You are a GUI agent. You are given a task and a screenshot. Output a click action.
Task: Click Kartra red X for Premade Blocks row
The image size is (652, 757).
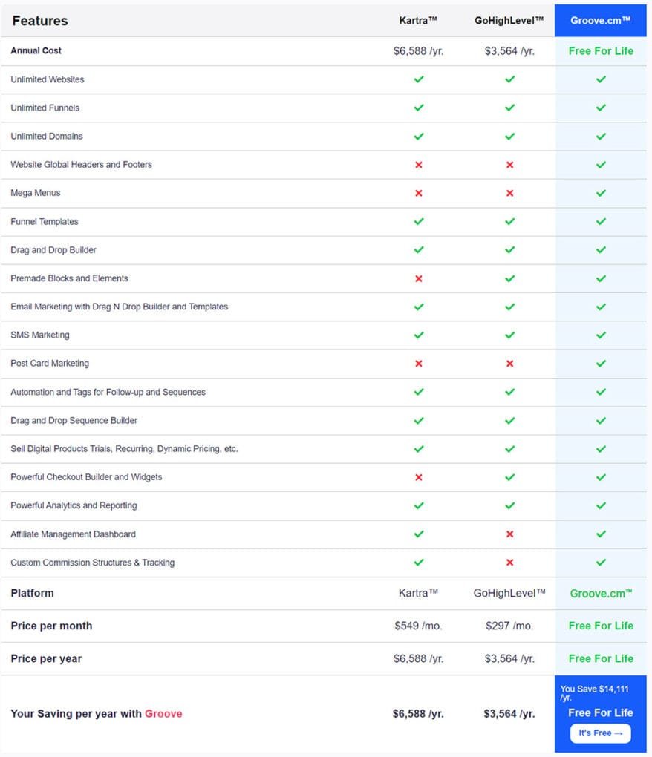pos(419,278)
